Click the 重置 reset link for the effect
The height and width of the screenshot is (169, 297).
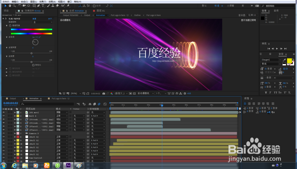[x=34, y=18]
